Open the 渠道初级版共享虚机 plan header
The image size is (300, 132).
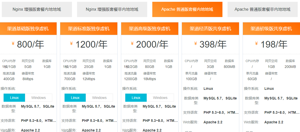(271, 29)
